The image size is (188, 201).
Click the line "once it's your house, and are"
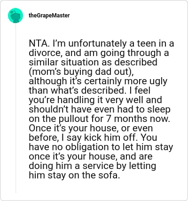click(x=91, y=157)
